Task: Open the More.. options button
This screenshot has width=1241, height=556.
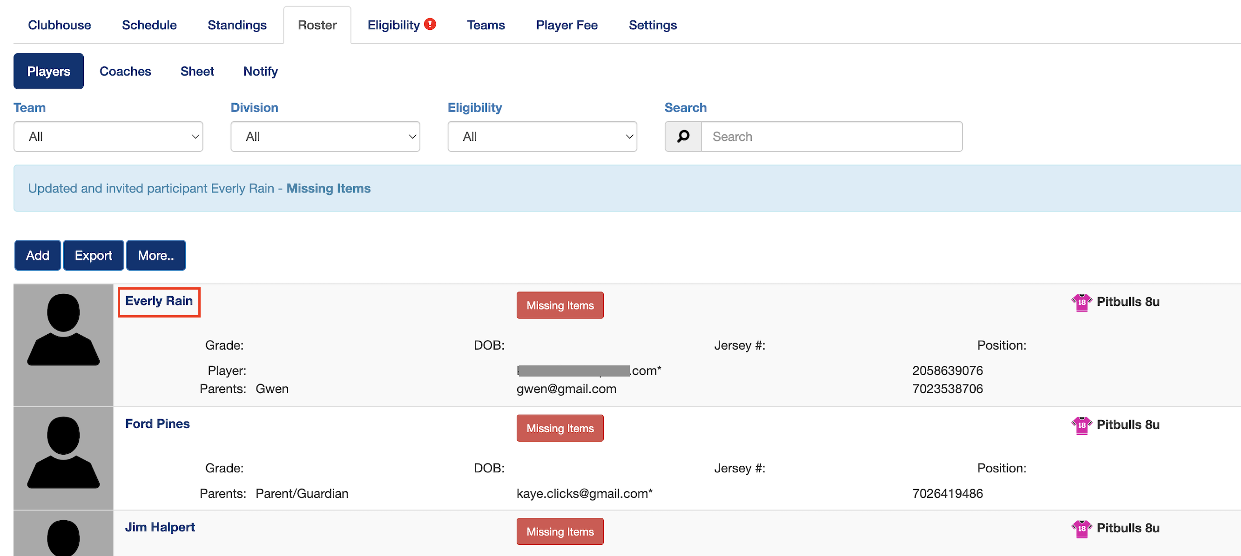Action: (155, 255)
